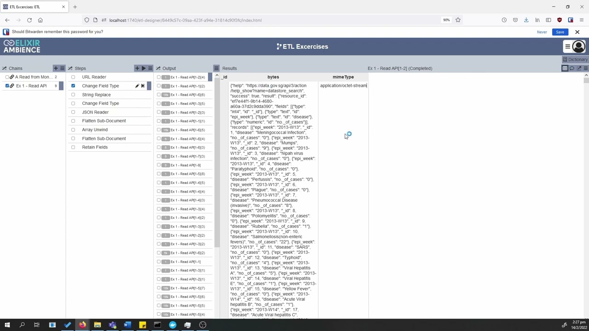Screen dimensions: 589x331
Task: Bookmark this page with the star icon
Action: (458, 20)
